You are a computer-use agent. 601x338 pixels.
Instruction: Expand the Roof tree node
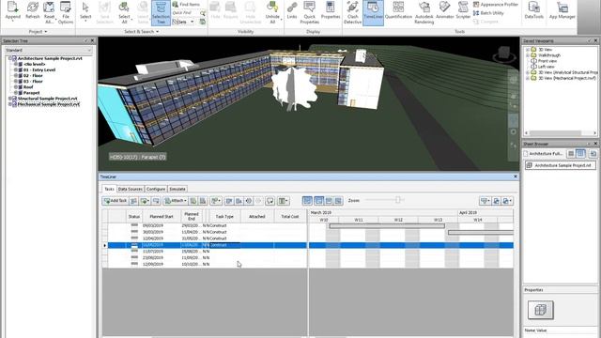click(x=16, y=87)
